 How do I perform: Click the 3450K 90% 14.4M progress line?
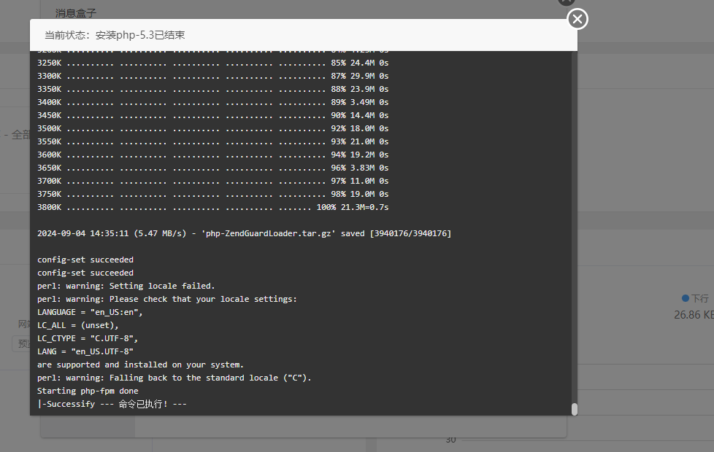212,115
